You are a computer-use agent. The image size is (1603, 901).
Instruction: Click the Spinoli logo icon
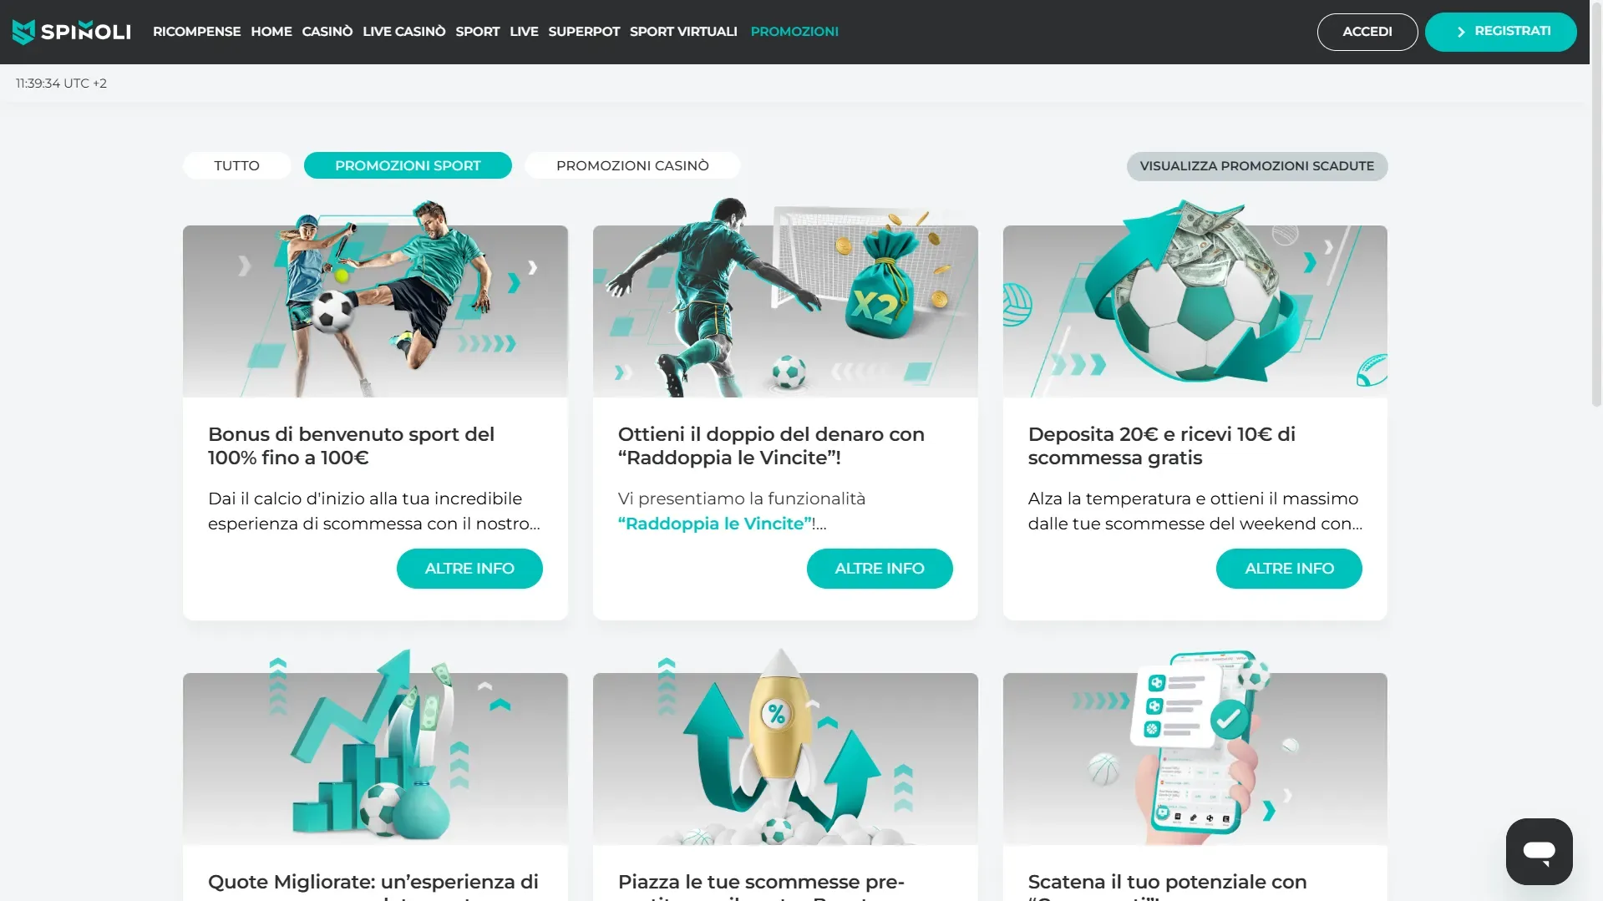pos(23,32)
